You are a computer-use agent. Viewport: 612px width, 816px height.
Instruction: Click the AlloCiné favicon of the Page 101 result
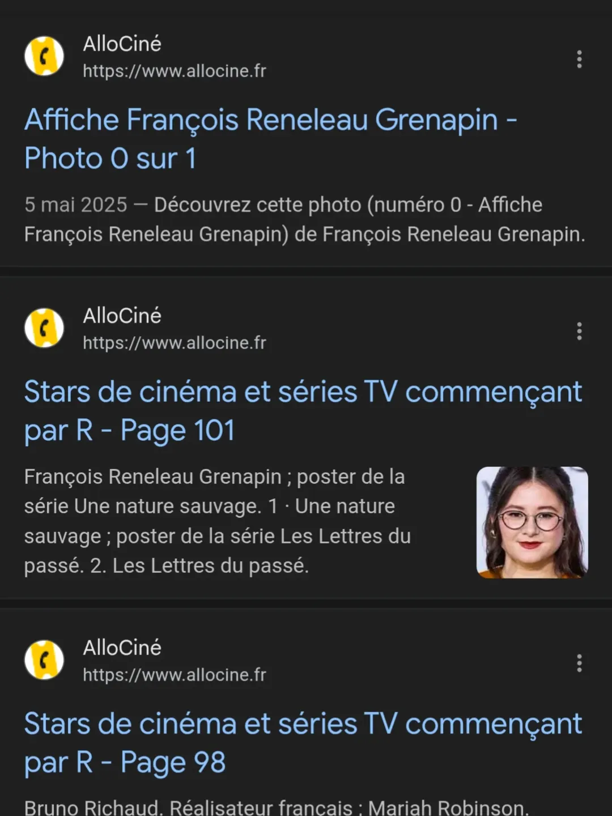click(44, 328)
